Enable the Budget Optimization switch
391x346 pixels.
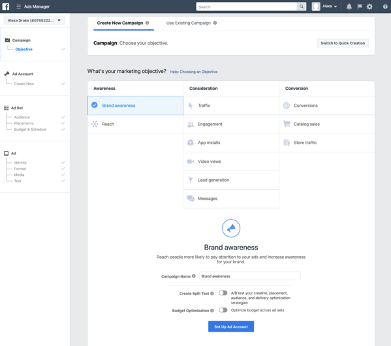pyautogui.click(x=223, y=310)
